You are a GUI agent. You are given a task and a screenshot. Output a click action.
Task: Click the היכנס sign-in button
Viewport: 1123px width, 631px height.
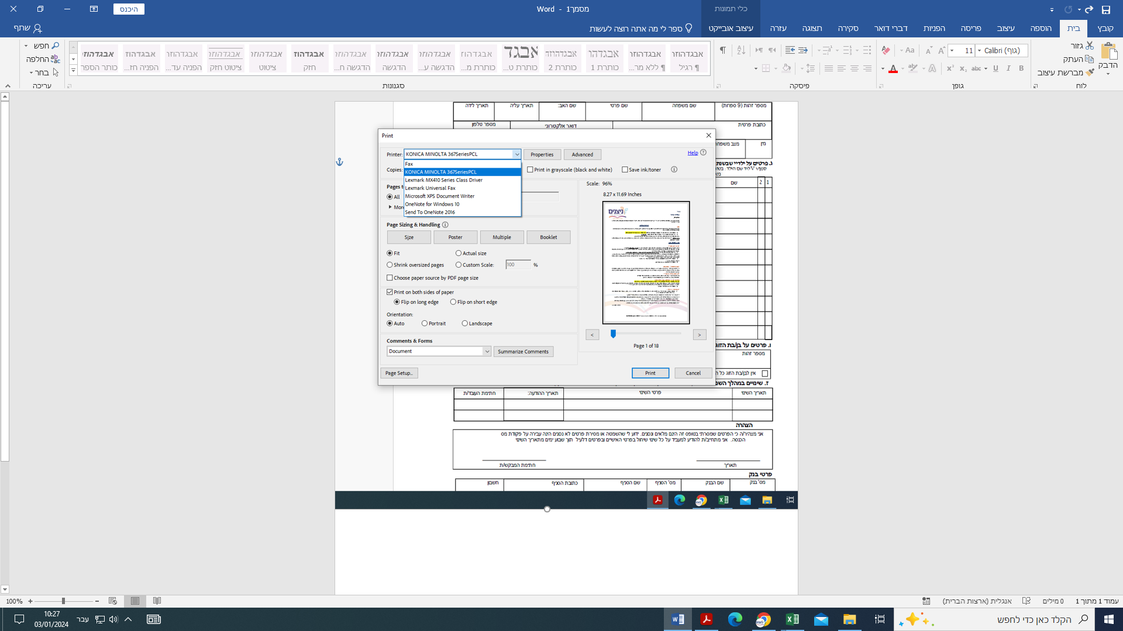click(x=129, y=9)
